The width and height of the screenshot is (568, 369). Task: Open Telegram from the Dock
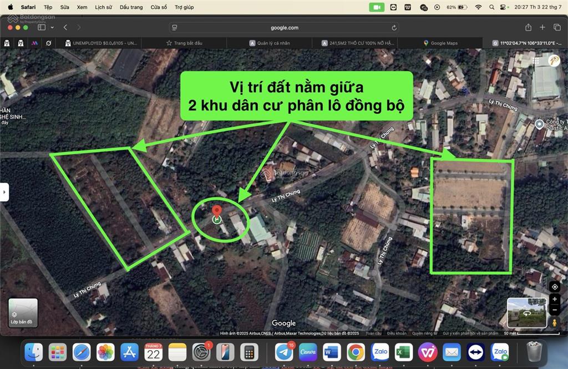[x=284, y=352]
